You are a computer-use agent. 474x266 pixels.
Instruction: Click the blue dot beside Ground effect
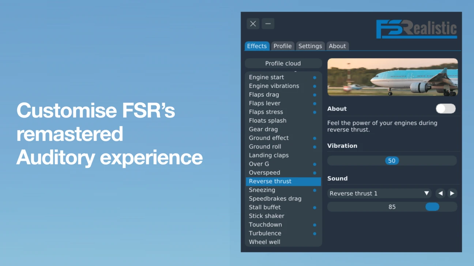(x=315, y=138)
